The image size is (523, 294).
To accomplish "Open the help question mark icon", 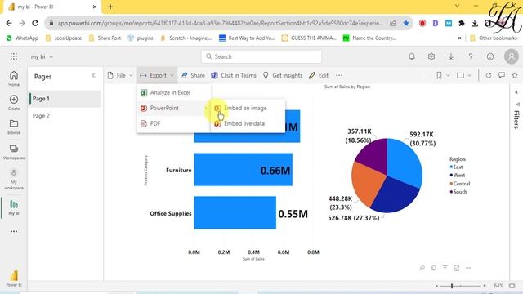I will point(471,56).
